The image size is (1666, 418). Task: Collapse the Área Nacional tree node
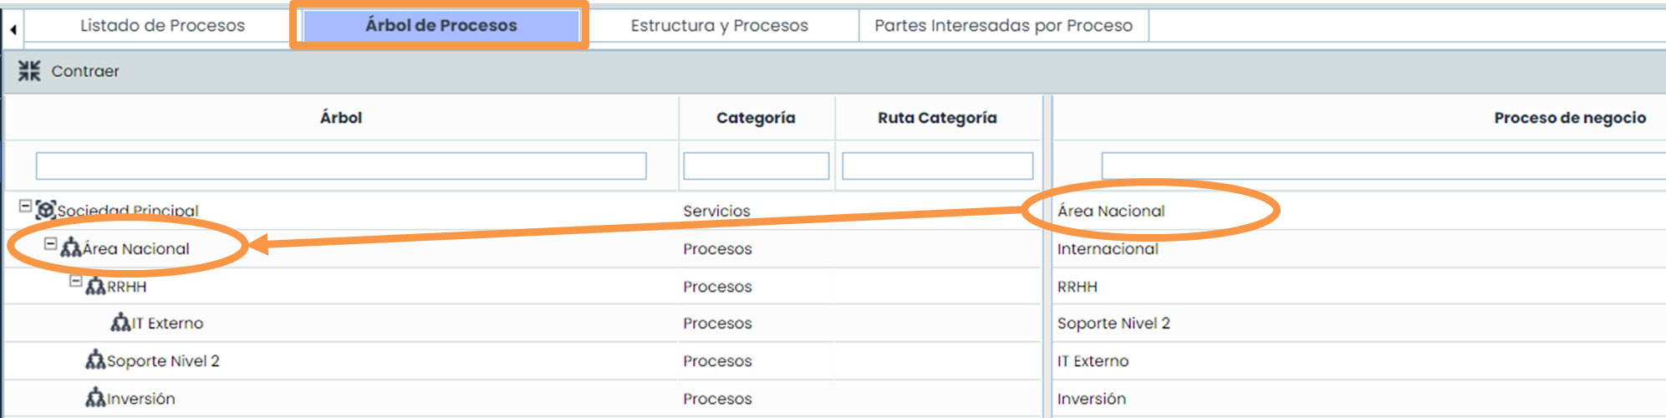click(x=50, y=244)
